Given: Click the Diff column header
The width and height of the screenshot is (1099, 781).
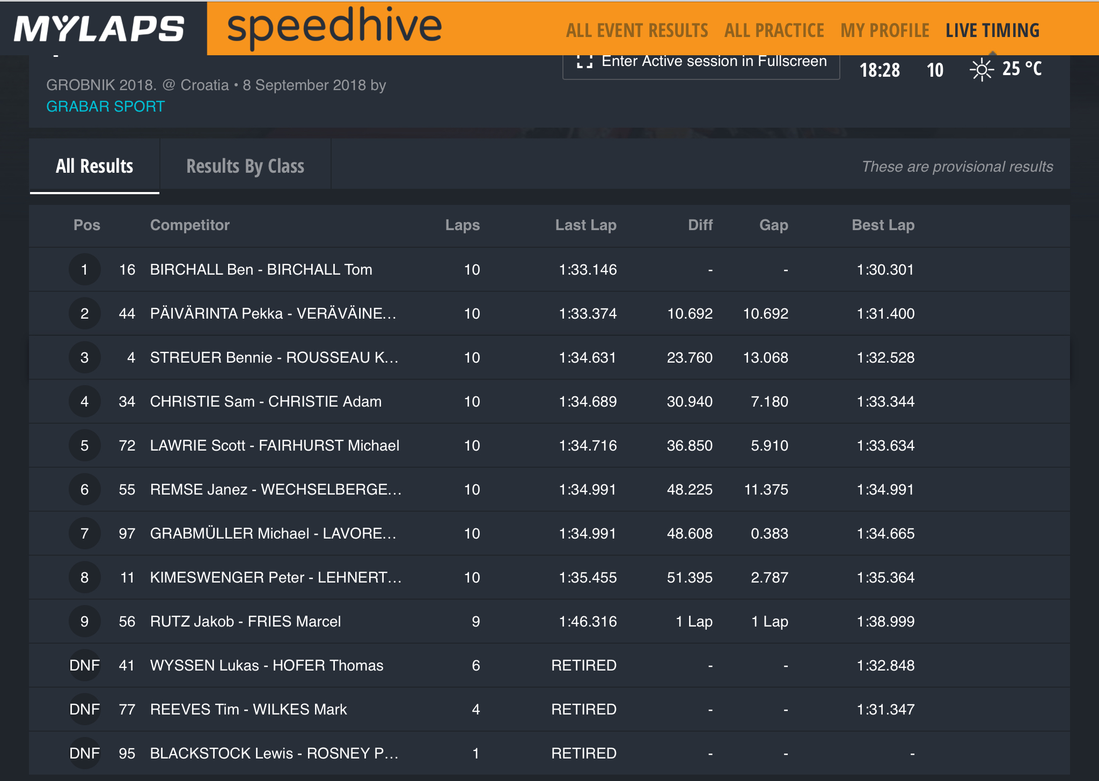Looking at the screenshot, I should coord(700,225).
